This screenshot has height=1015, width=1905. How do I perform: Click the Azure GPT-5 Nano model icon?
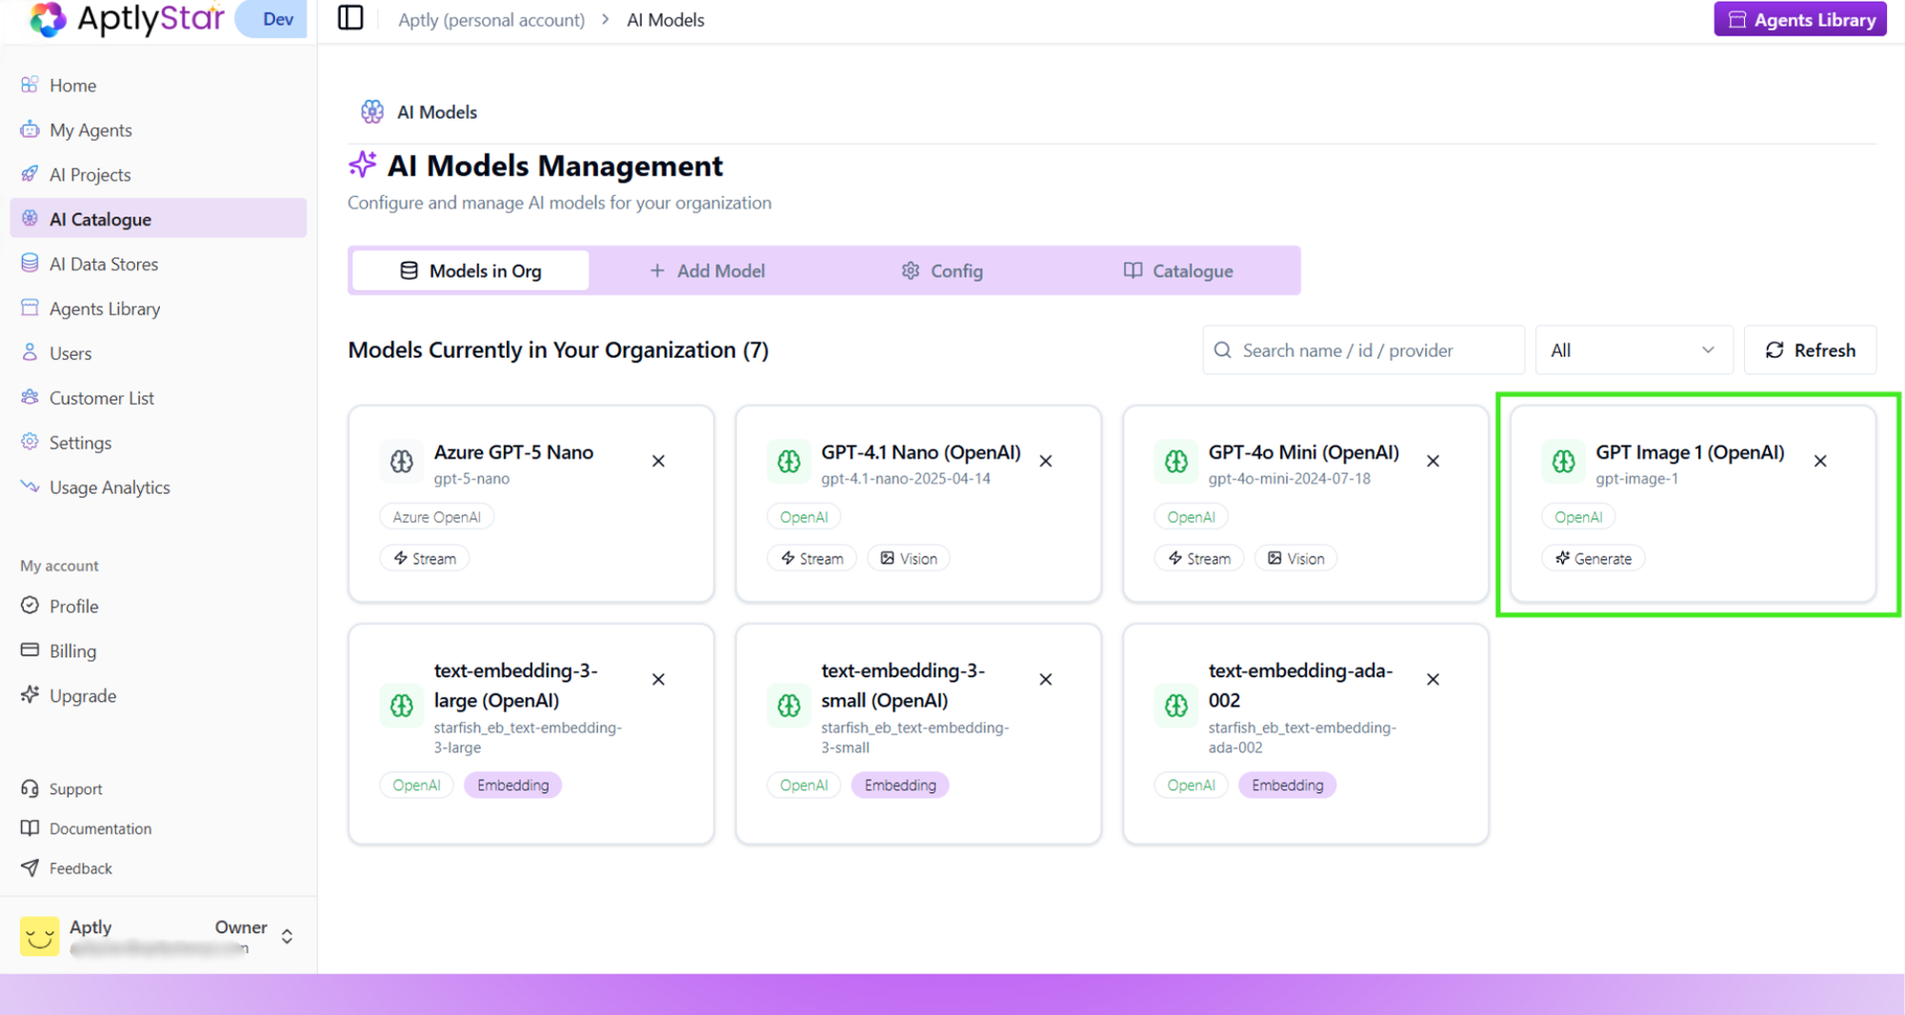[x=402, y=462]
